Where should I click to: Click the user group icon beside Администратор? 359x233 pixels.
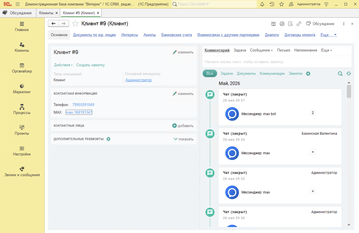(x=291, y=4)
